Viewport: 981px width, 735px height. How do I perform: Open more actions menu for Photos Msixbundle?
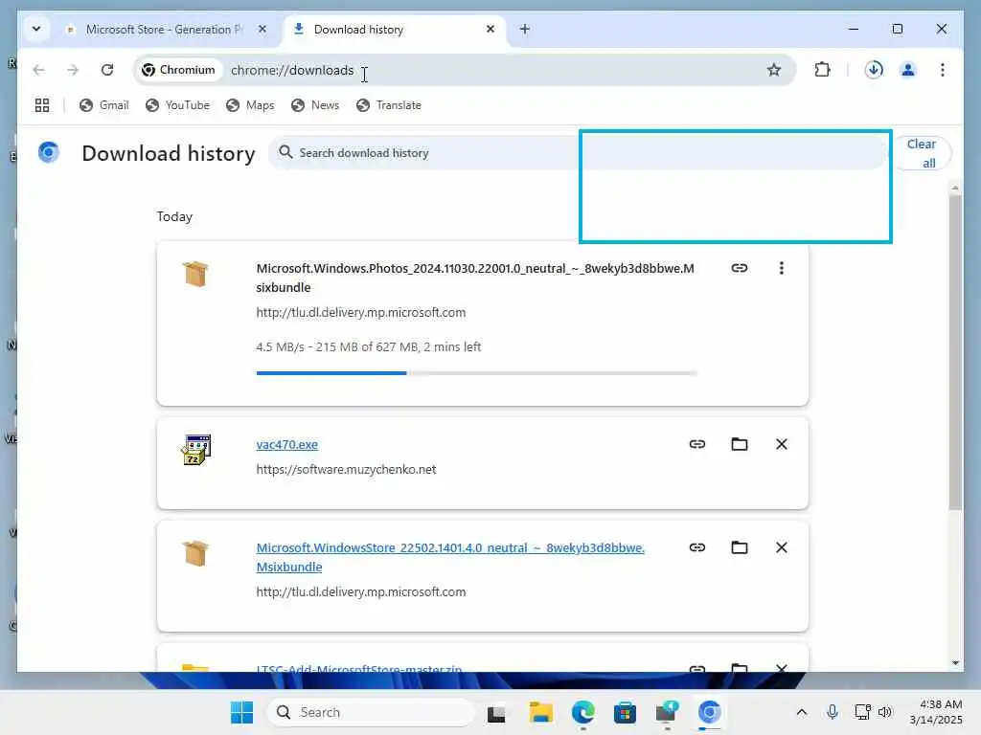point(782,268)
